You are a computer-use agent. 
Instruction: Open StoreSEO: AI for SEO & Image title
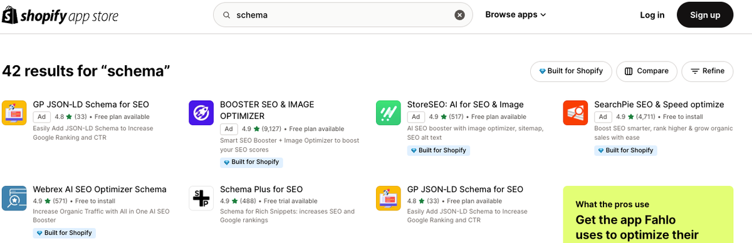coord(466,105)
